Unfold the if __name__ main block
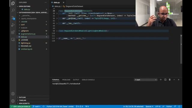 [x=57, y=38]
